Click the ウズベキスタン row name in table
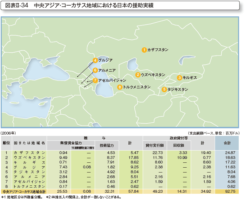The width and height of the screenshot is (245, 199). coord(29,158)
